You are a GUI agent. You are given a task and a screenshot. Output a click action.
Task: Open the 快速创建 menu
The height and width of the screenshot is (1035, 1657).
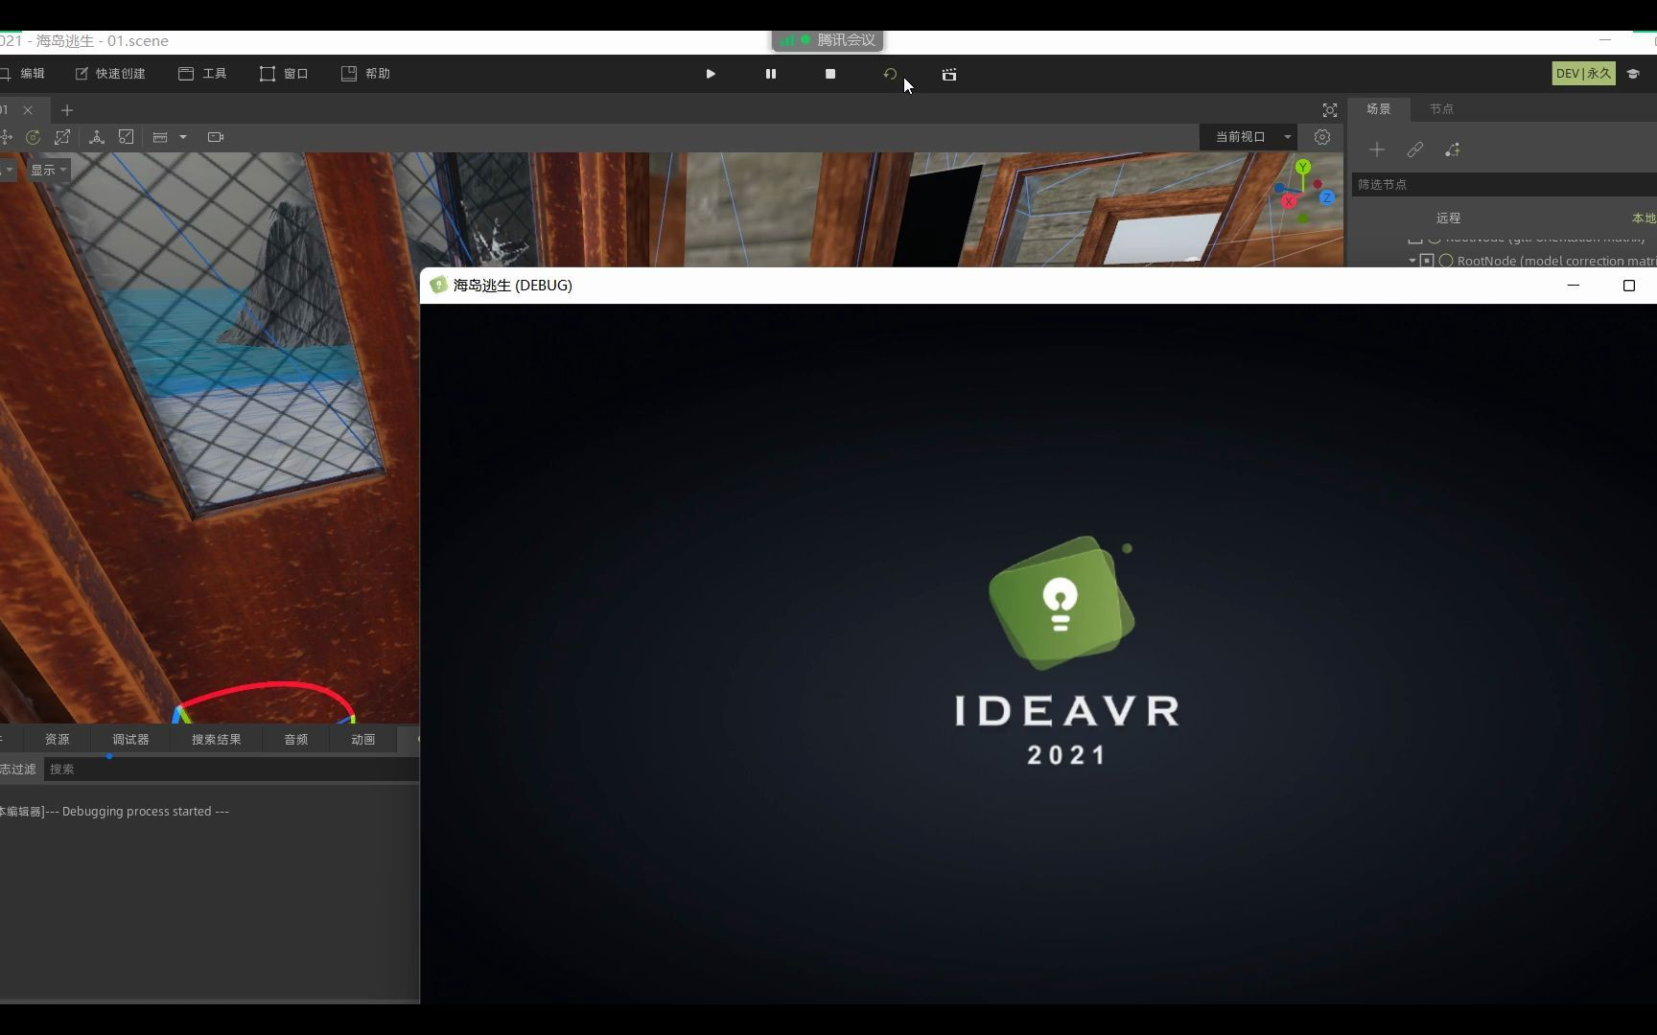pos(110,74)
